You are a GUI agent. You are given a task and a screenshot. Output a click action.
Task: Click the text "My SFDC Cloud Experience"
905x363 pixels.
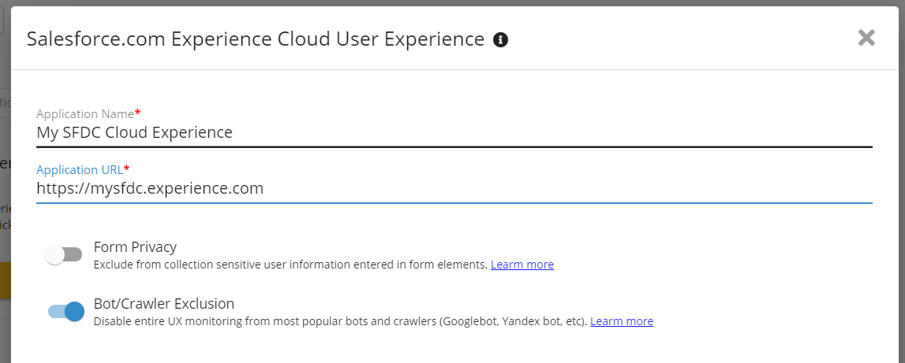click(x=134, y=132)
